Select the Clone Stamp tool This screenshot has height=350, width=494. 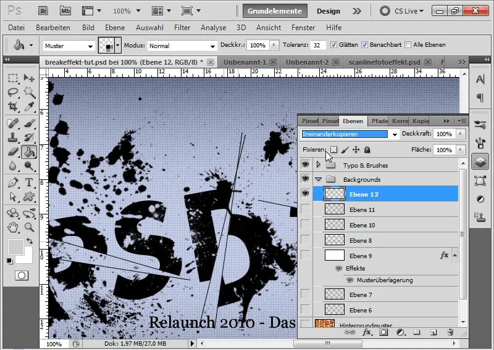[12, 137]
